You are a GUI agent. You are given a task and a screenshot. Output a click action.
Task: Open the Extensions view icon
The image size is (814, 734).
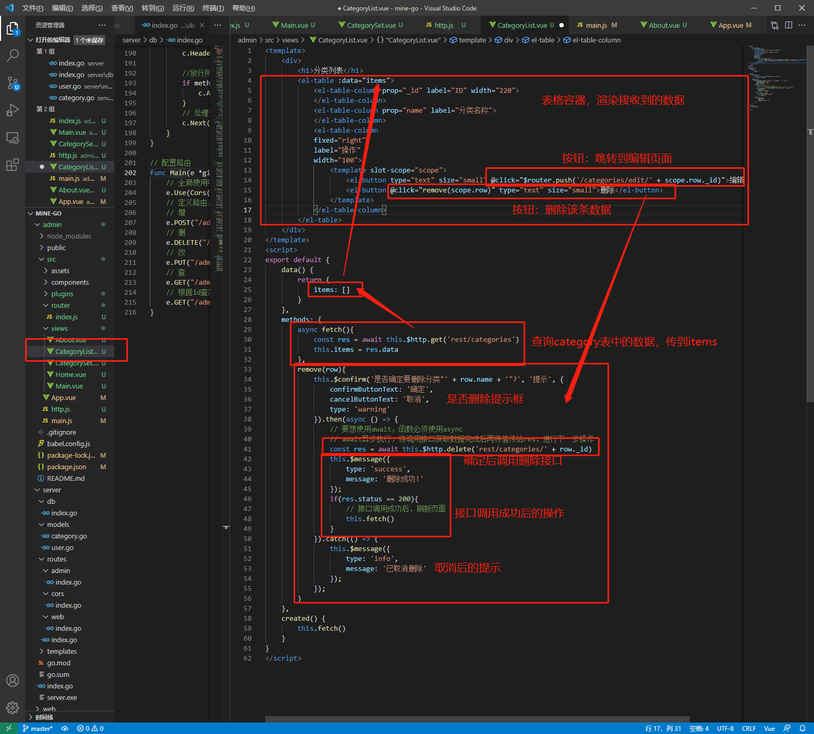(13, 165)
